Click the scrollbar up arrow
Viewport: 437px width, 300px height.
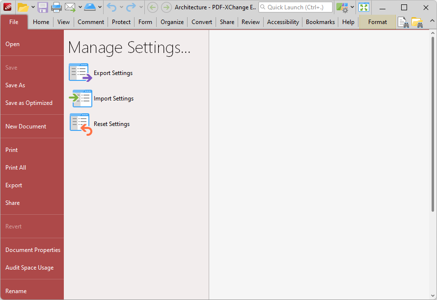coord(433,33)
